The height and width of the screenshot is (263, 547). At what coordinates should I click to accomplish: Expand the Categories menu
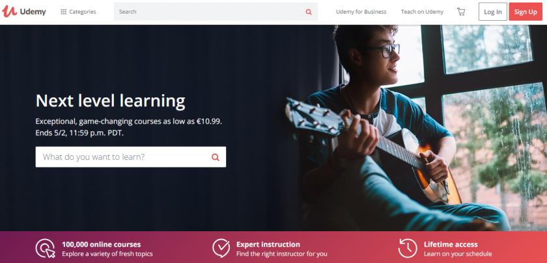coord(79,12)
